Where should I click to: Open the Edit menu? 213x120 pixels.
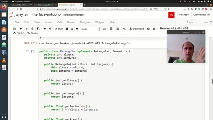pyautogui.click(x=27, y=22)
